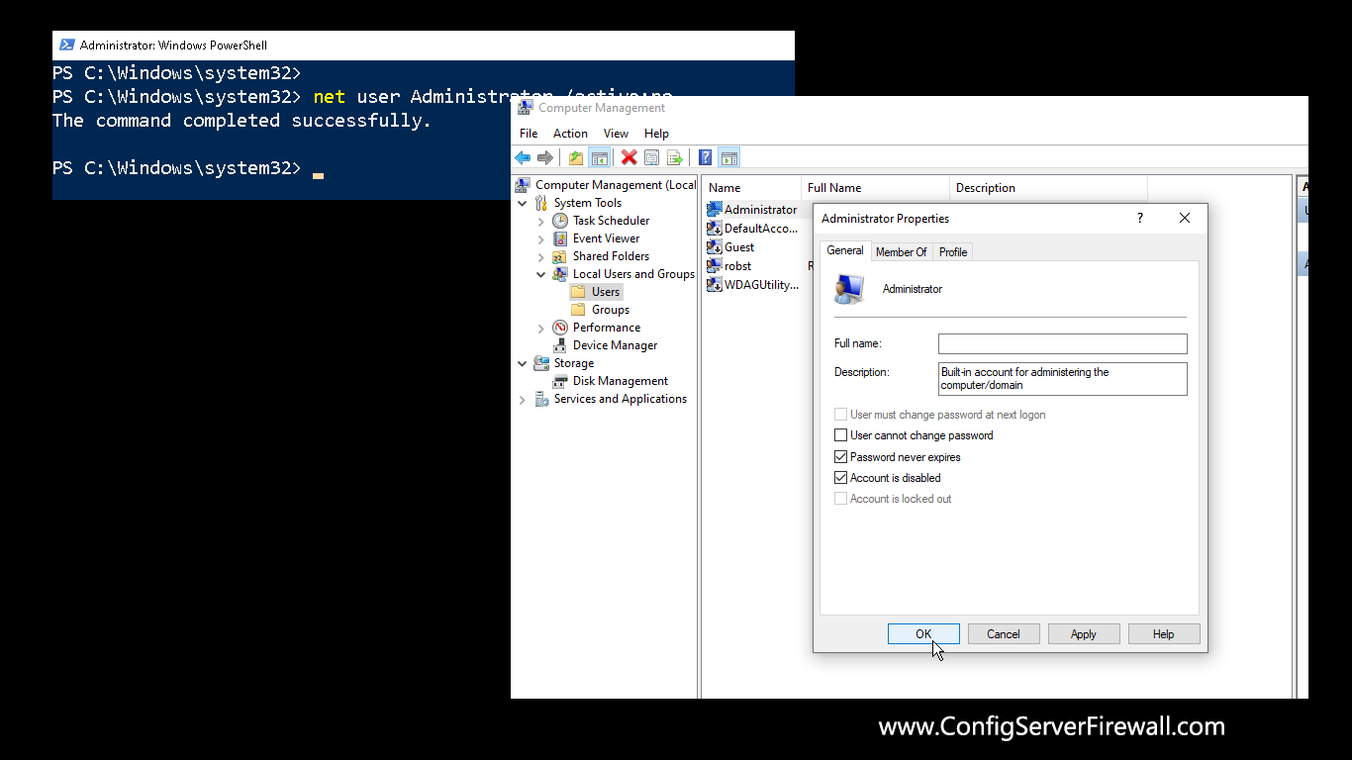Screen dimensions: 1352x760
Task: Click the Event Viewer icon in tree
Action: pyautogui.click(x=560, y=238)
